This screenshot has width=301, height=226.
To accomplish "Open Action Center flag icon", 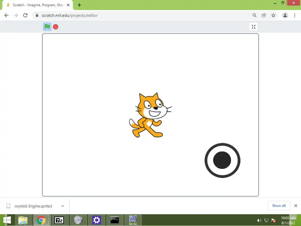I will pos(274,220).
